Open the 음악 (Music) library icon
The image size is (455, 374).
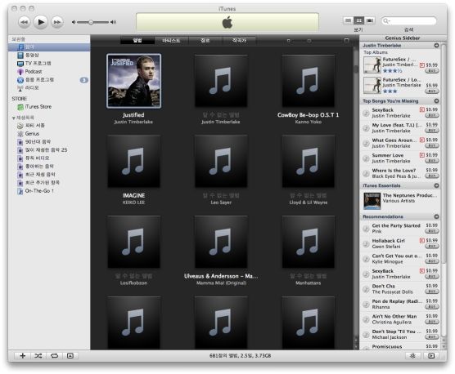pos(21,47)
